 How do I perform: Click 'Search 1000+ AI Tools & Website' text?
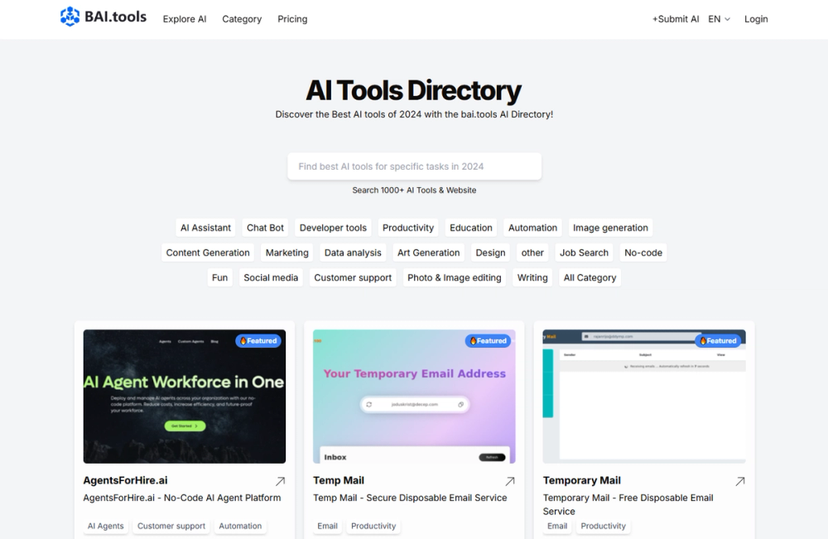pyautogui.click(x=415, y=190)
